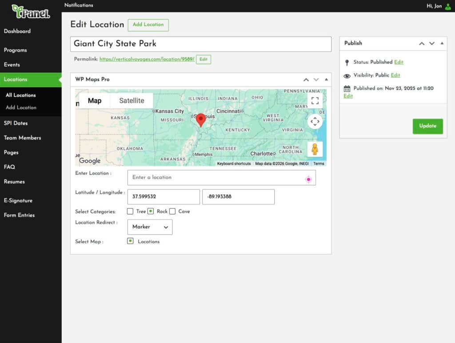Screen dimensions: 455x343
Task: Click the longitude field -89.193388
Action: tap(238, 197)
